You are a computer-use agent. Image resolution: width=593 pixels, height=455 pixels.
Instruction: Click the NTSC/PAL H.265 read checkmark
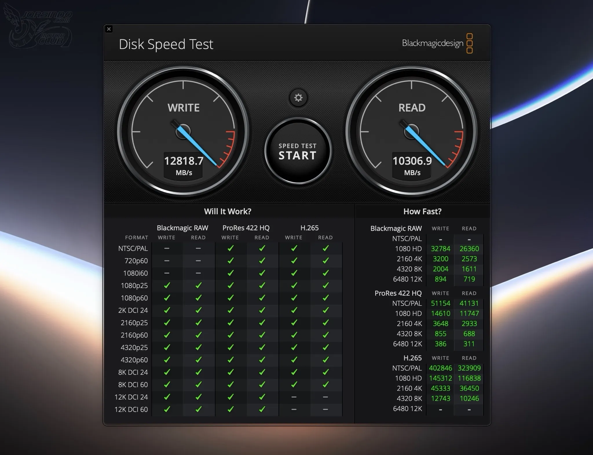326,248
